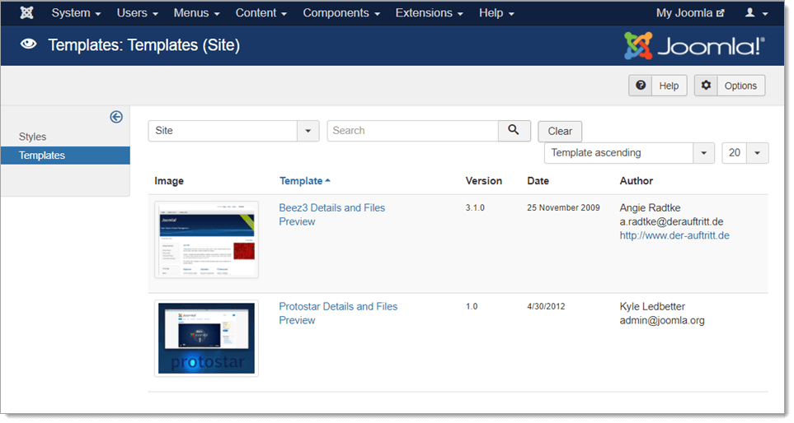Click the Clear button
The image size is (794, 423).
560,132
